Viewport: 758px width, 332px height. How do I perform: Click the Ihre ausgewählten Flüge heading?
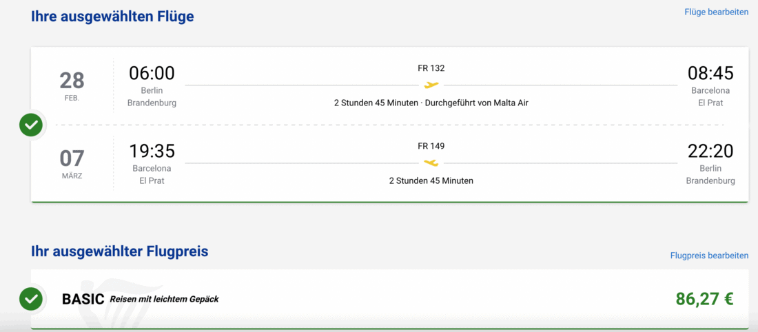click(x=112, y=17)
